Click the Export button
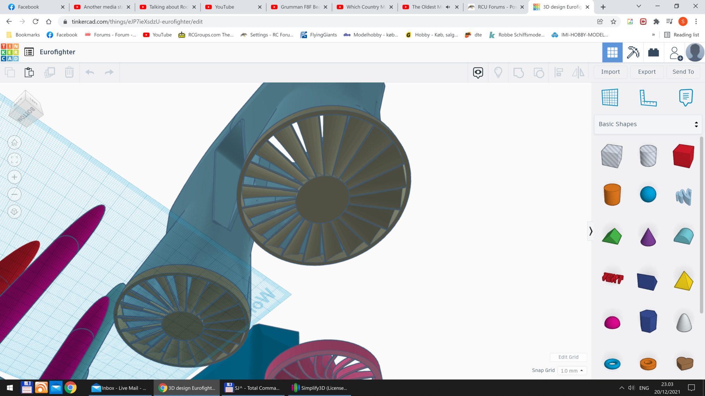This screenshot has height=396, width=705. coord(646,72)
